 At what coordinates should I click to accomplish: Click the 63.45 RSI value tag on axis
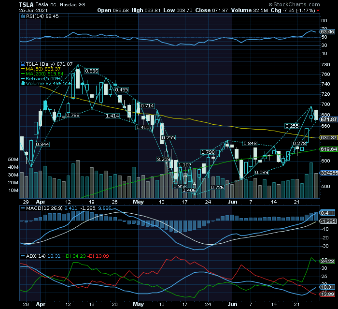click(x=327, y=32)
